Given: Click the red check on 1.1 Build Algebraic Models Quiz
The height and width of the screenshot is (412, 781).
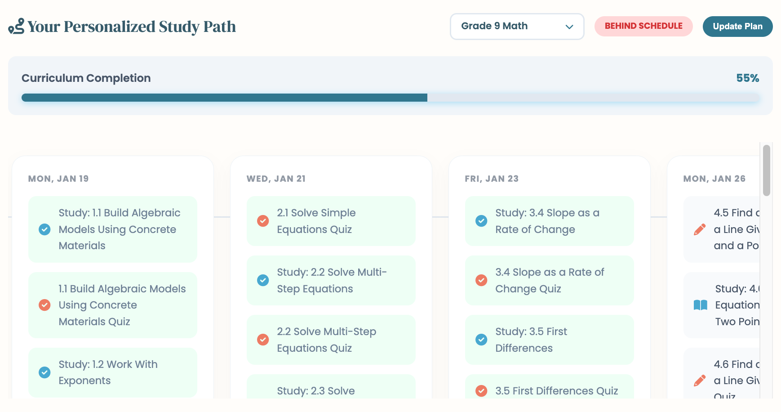Looking at the screenshot, I should click(44, 305).
